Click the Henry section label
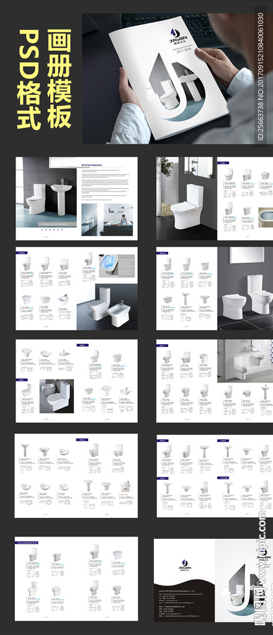This screenshot has height=635, width=273. [x=163, y=440]
